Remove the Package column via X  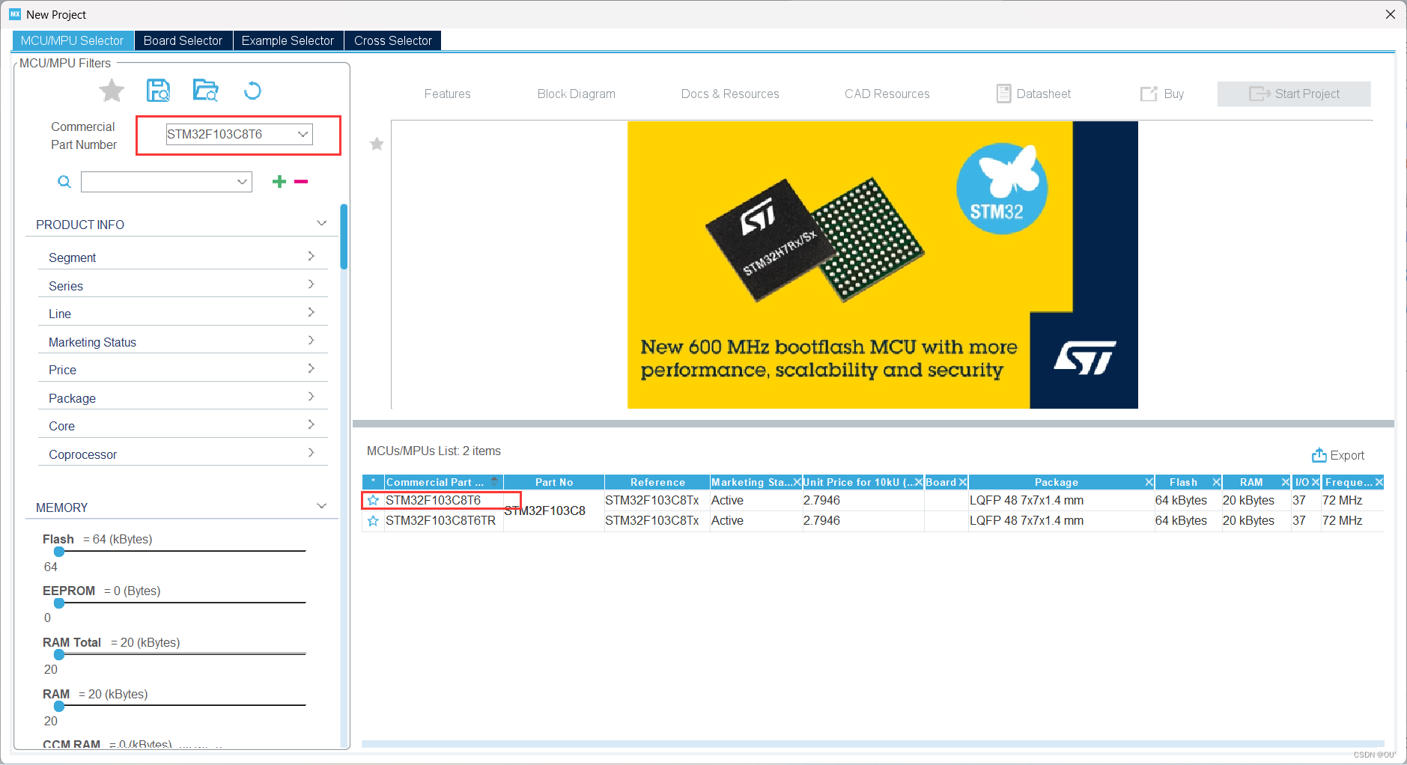[x=1149, y=482]
